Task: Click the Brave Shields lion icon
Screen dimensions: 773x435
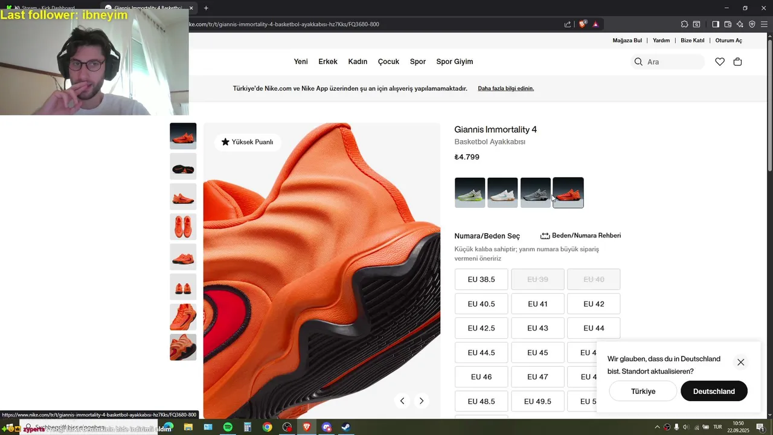Action: (x=583, y=24)
